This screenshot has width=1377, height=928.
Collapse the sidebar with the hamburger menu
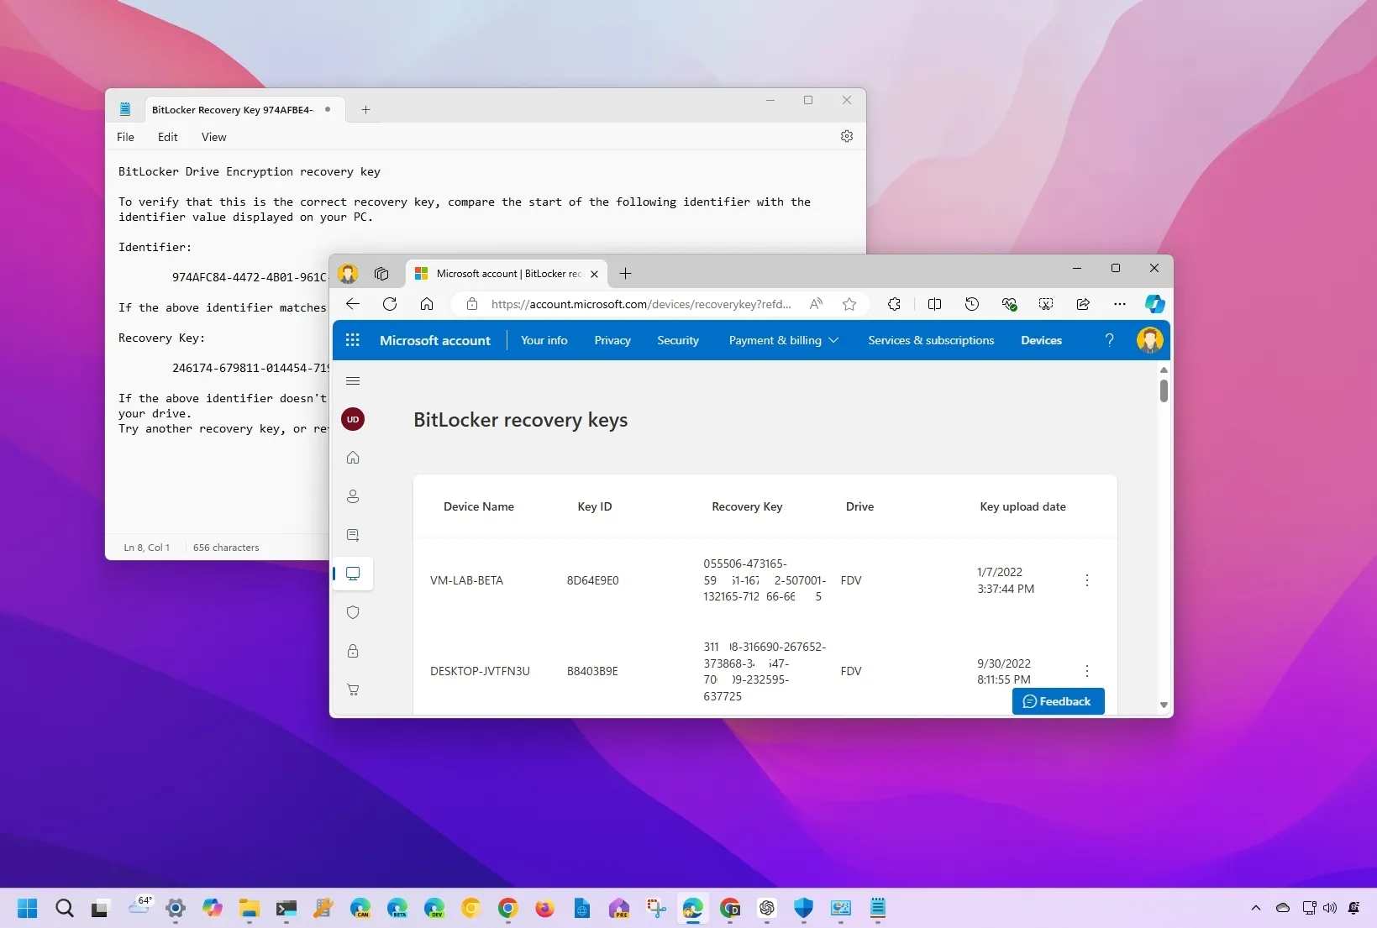353,380
